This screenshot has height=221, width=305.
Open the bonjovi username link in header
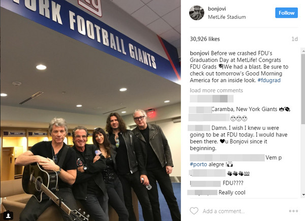tap(217, 9)
